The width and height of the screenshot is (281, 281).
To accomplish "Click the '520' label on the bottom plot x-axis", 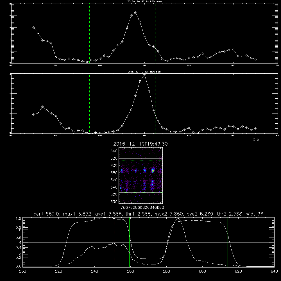I will pos(58,271).
